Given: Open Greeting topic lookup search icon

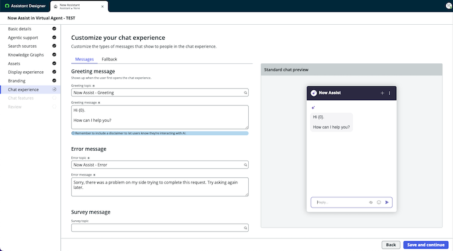Looking at the screenshot, I should [245, 92].
